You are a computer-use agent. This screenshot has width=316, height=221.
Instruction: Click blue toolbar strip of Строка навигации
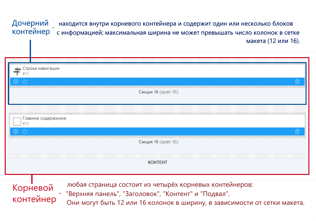(x=158, y=82)
